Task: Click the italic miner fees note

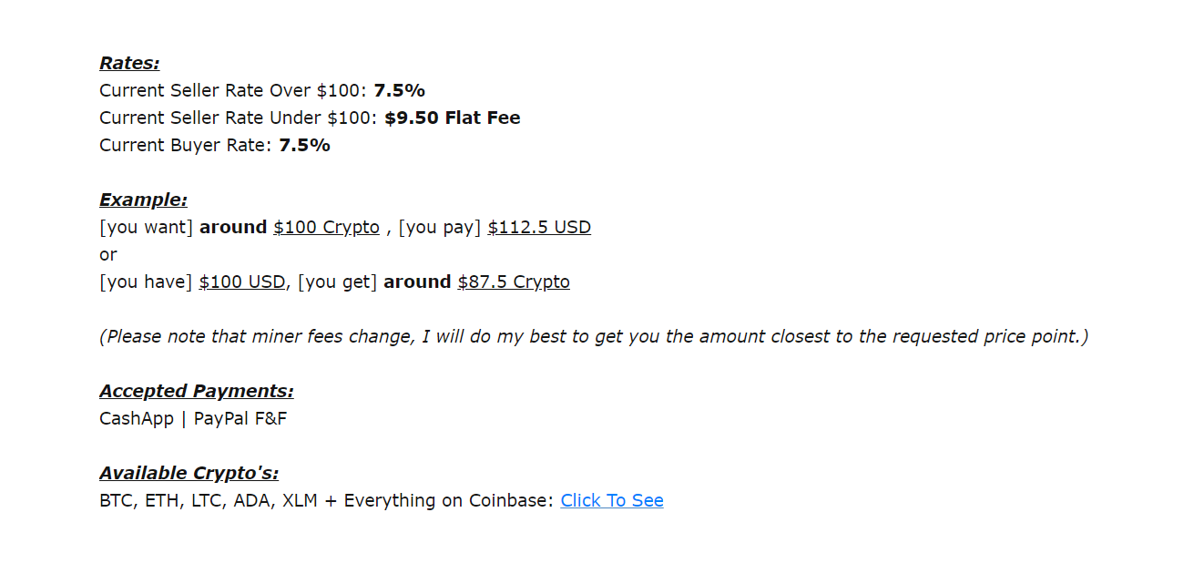Action: [x=594, y=336]
